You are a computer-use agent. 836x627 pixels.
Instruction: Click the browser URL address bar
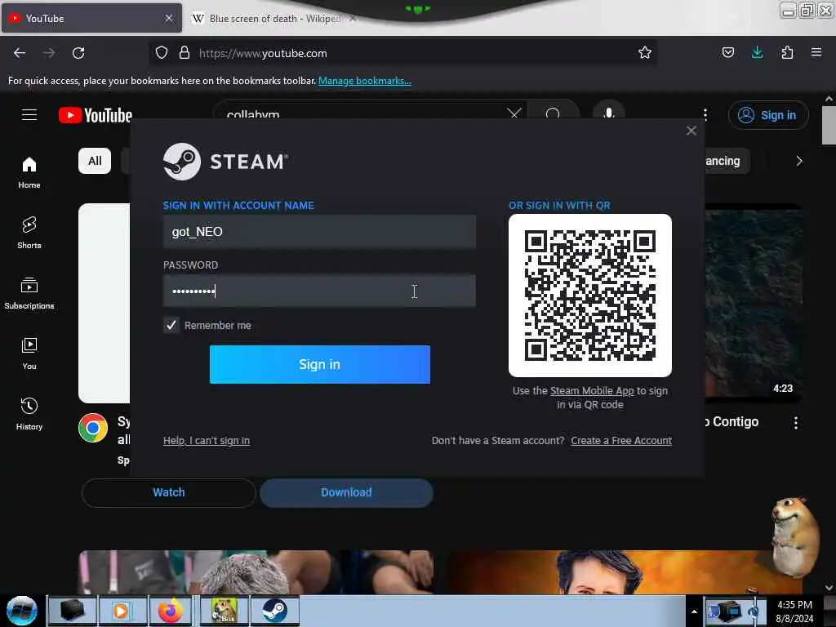pyautogui.click(x=403, y=53)
